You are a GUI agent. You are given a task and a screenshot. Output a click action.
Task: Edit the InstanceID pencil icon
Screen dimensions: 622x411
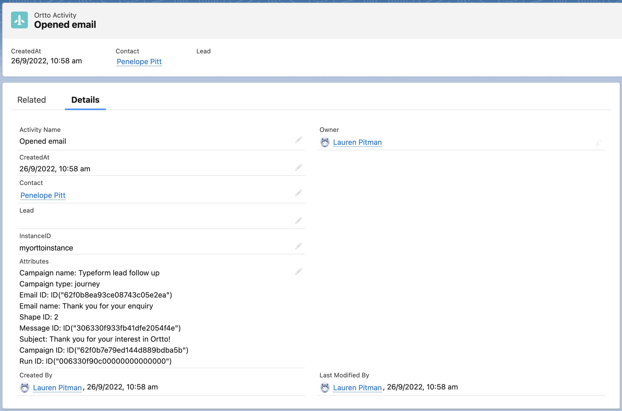298,246
